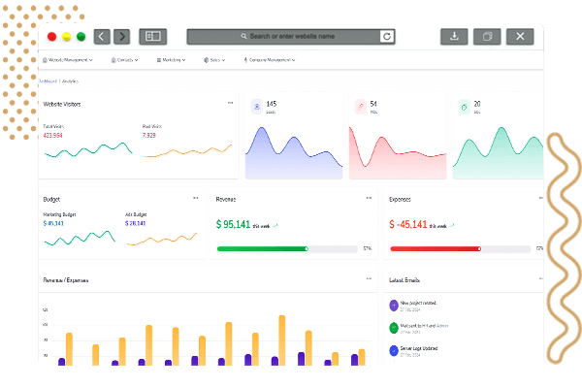Click the purple plus icon for New project created
This screenshot has height=388, width=582.
[x=394, y=306]
